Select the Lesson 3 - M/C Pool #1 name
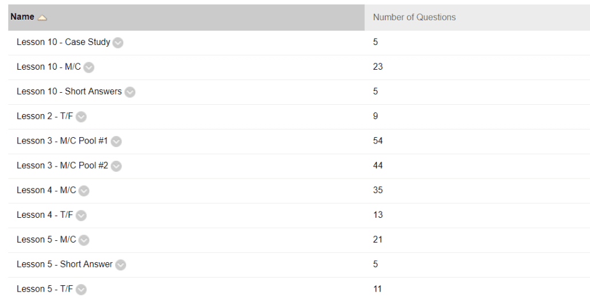 (x=62, y=141)
